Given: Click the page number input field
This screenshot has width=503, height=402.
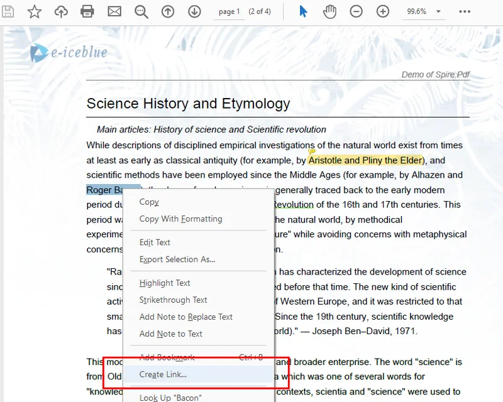Looking at the screenshot, I should tap(229, 11).
